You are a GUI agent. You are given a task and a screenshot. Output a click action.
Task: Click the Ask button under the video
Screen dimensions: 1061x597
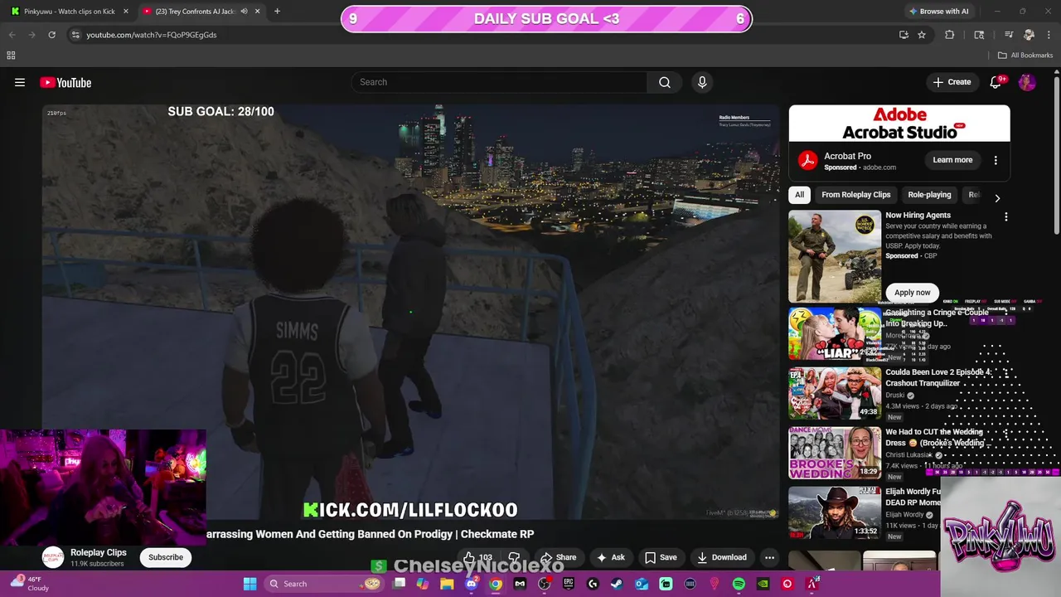pos(611,557)
